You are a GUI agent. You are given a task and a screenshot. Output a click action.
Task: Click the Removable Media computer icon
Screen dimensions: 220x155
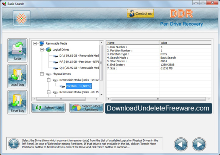pyautogui.click(x=42, y=43)
